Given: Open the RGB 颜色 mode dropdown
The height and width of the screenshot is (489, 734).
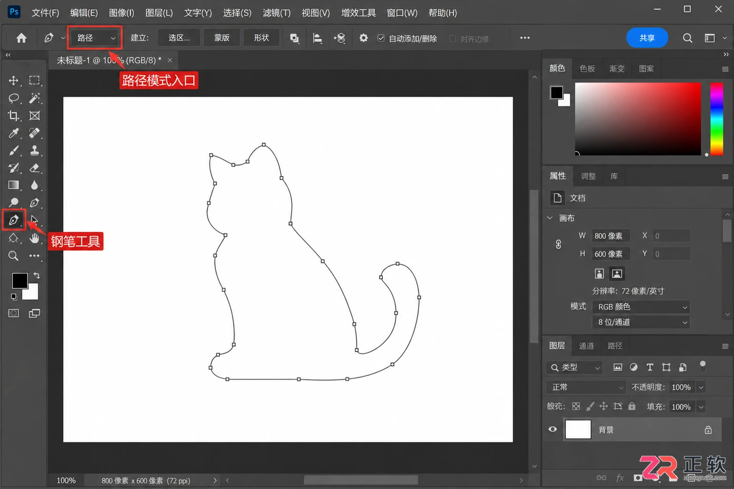Looking at the screenshot, I should coord(641,307).
